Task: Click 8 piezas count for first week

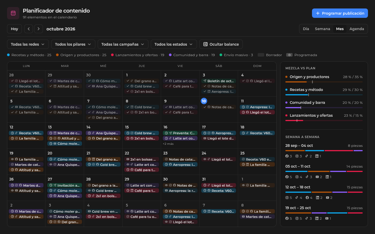Action: point(355,146)
